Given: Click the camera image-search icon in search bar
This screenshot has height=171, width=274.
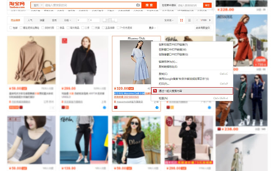Looking at the screenshot, I should (x=138, y=5).
